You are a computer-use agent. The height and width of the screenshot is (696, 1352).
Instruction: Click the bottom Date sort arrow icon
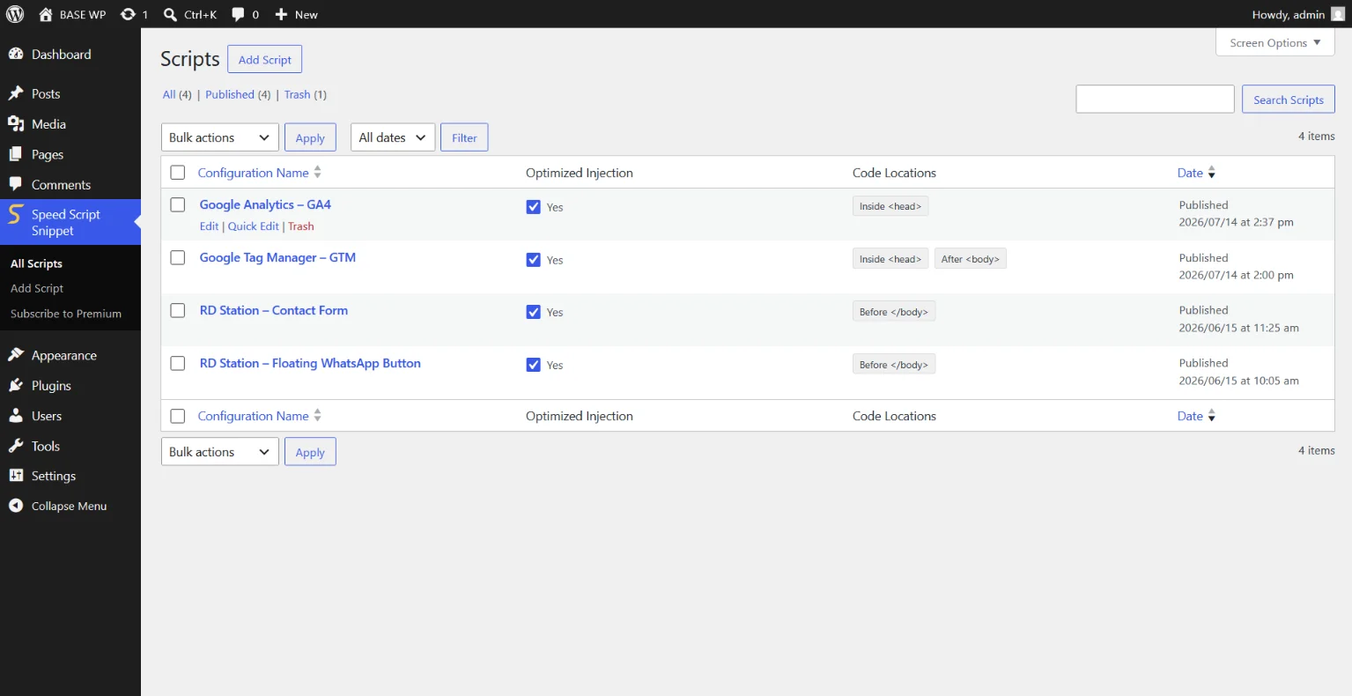[1212, 416]
